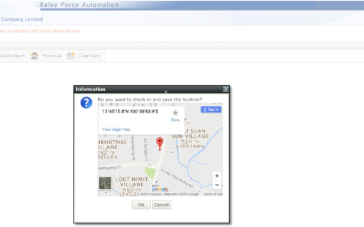Screen dimensions: 364x227
Task: Click the Information dialog title bar
Action: click(152, 89)
